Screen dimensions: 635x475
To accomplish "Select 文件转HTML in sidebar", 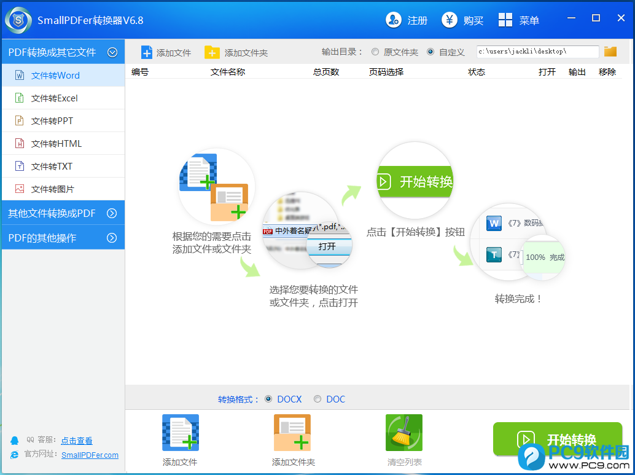I will (x=63, y=143).
